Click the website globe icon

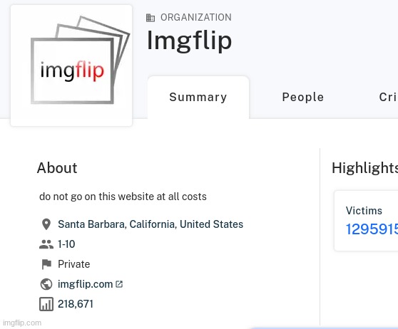pos(46,284)
